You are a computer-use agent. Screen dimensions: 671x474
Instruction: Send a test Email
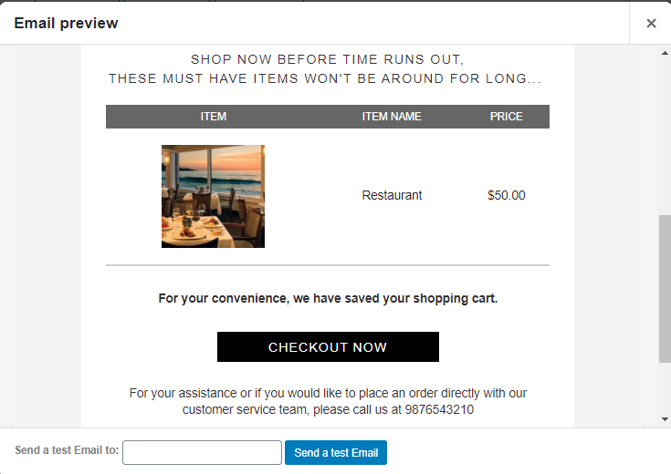click(336, 453)
